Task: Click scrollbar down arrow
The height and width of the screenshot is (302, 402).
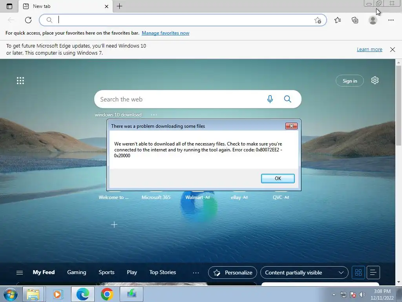Action: pos(399,282)
